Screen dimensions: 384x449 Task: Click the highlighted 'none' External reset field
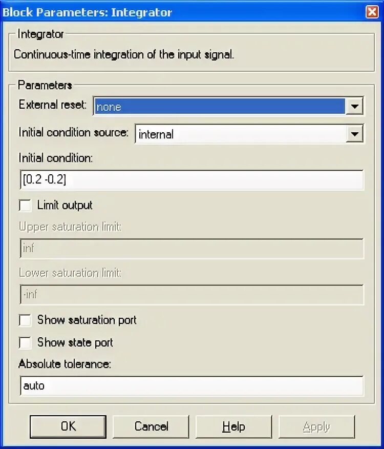(219, 107)
